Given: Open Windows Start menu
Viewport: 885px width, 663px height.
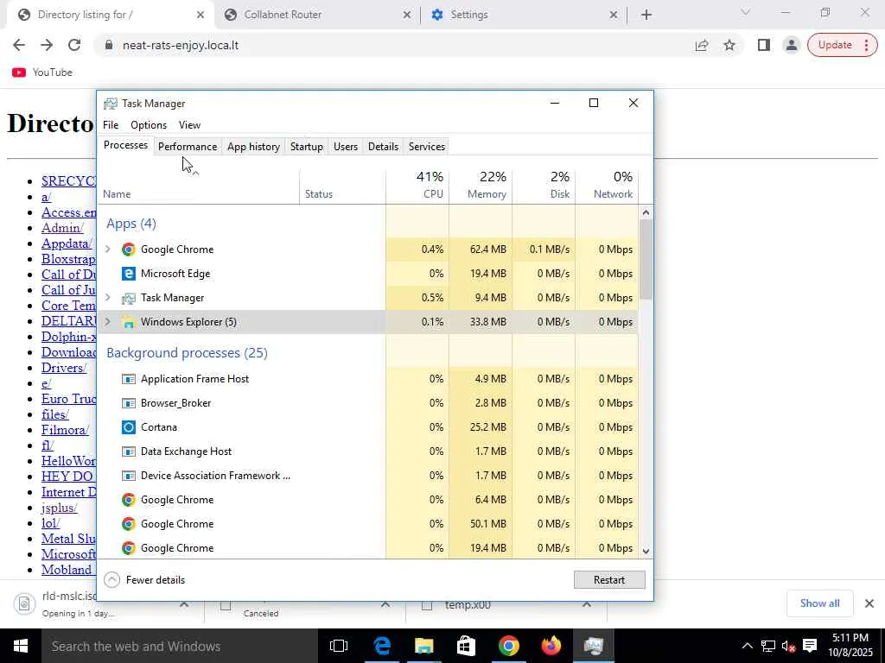Looking at the screenshot, I should coord(21,646).
